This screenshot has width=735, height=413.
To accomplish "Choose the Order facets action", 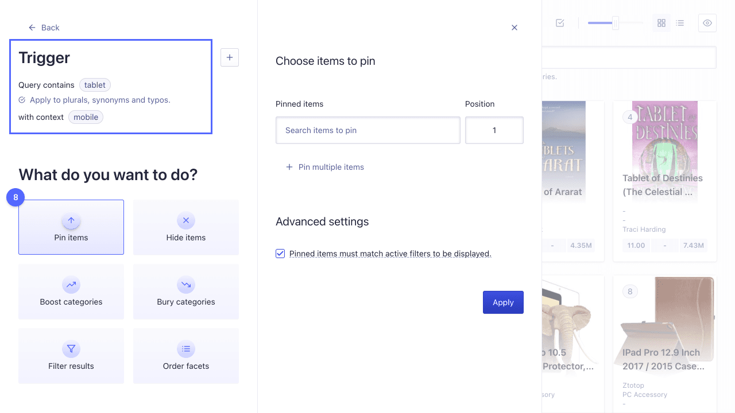I will (x=186, y=356).
